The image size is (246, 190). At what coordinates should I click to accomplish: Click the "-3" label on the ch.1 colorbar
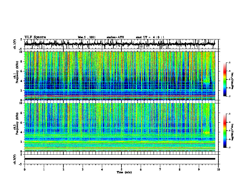tap(229, 62)
